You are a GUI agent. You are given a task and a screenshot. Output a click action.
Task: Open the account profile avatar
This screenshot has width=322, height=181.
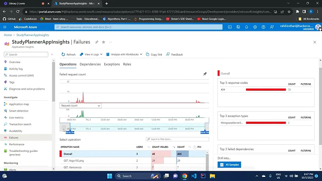pyautogui.click(x=318, y=27)
